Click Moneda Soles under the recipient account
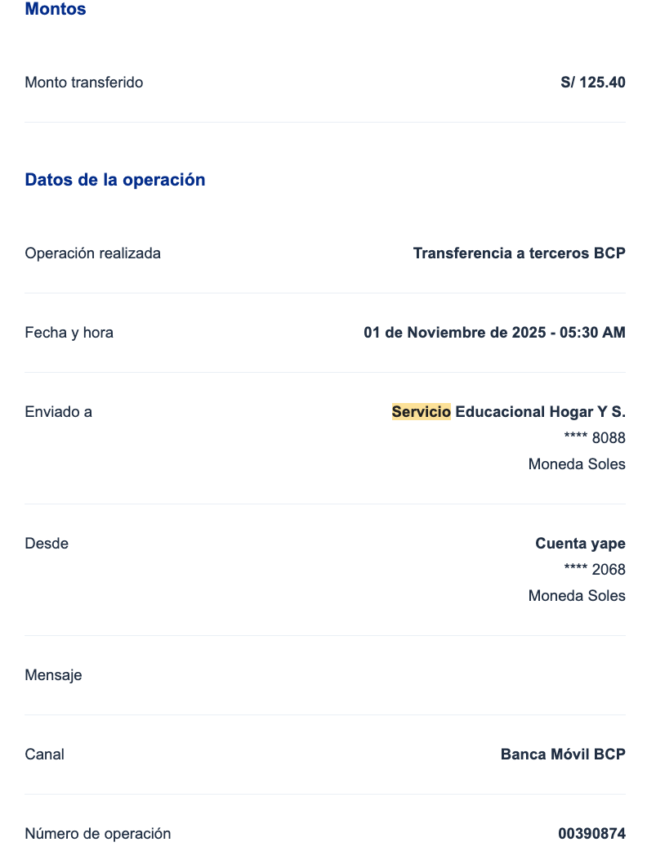The width and height of the screenshot is (647, 860). tap(577, 464)
